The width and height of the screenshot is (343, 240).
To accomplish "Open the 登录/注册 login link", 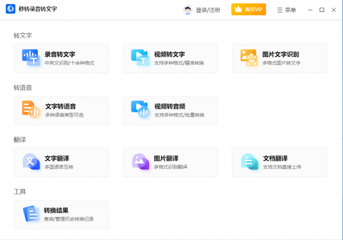I will pos(208,10).
